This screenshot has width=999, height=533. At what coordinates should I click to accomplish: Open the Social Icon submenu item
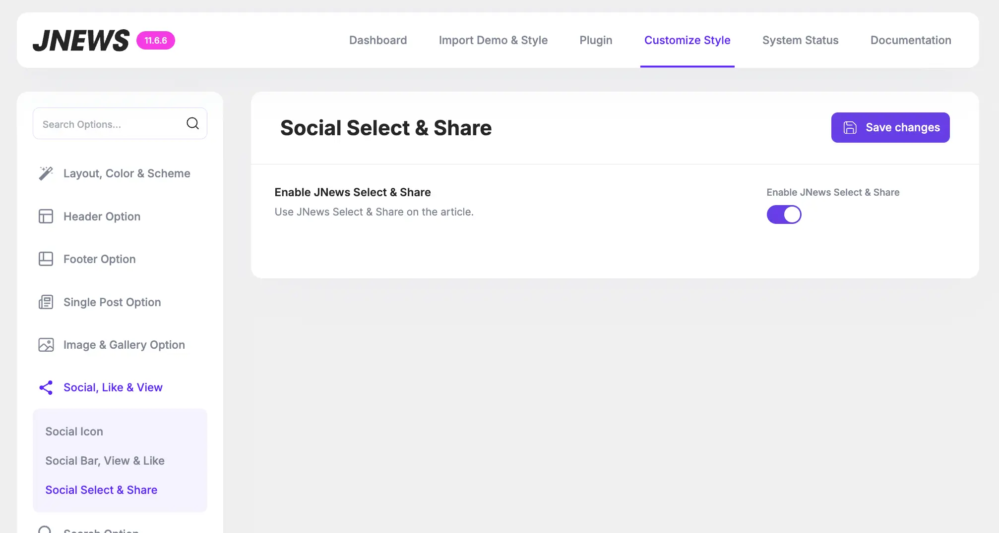(74, 431)
